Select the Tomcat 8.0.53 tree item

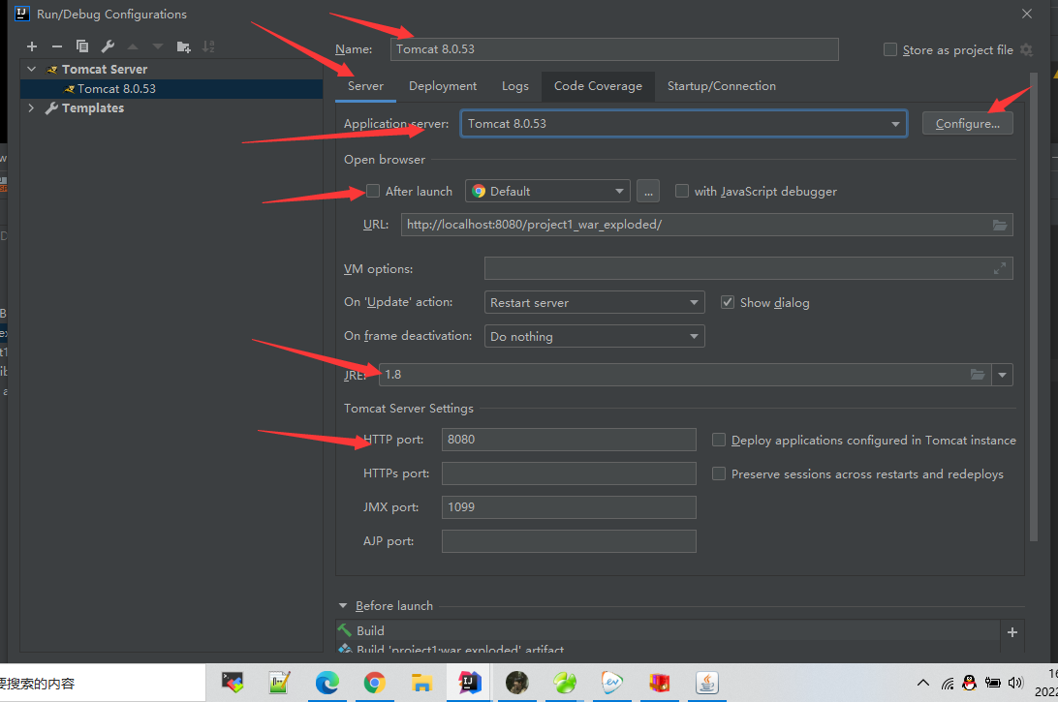(171, 89)
